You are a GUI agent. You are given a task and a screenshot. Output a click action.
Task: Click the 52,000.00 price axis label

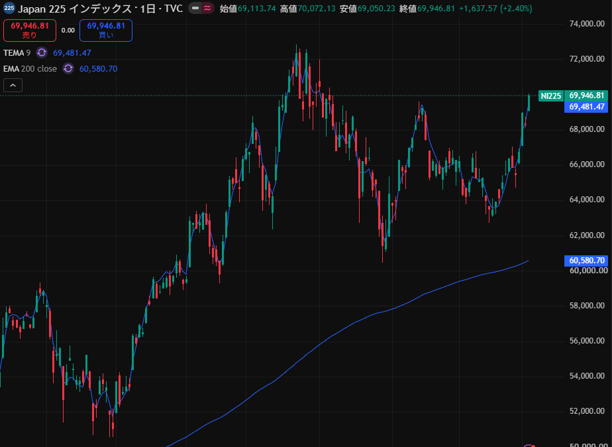pyautogui.click(x=587, y=411)
